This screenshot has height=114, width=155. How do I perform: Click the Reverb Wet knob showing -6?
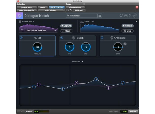click(69, 47)
